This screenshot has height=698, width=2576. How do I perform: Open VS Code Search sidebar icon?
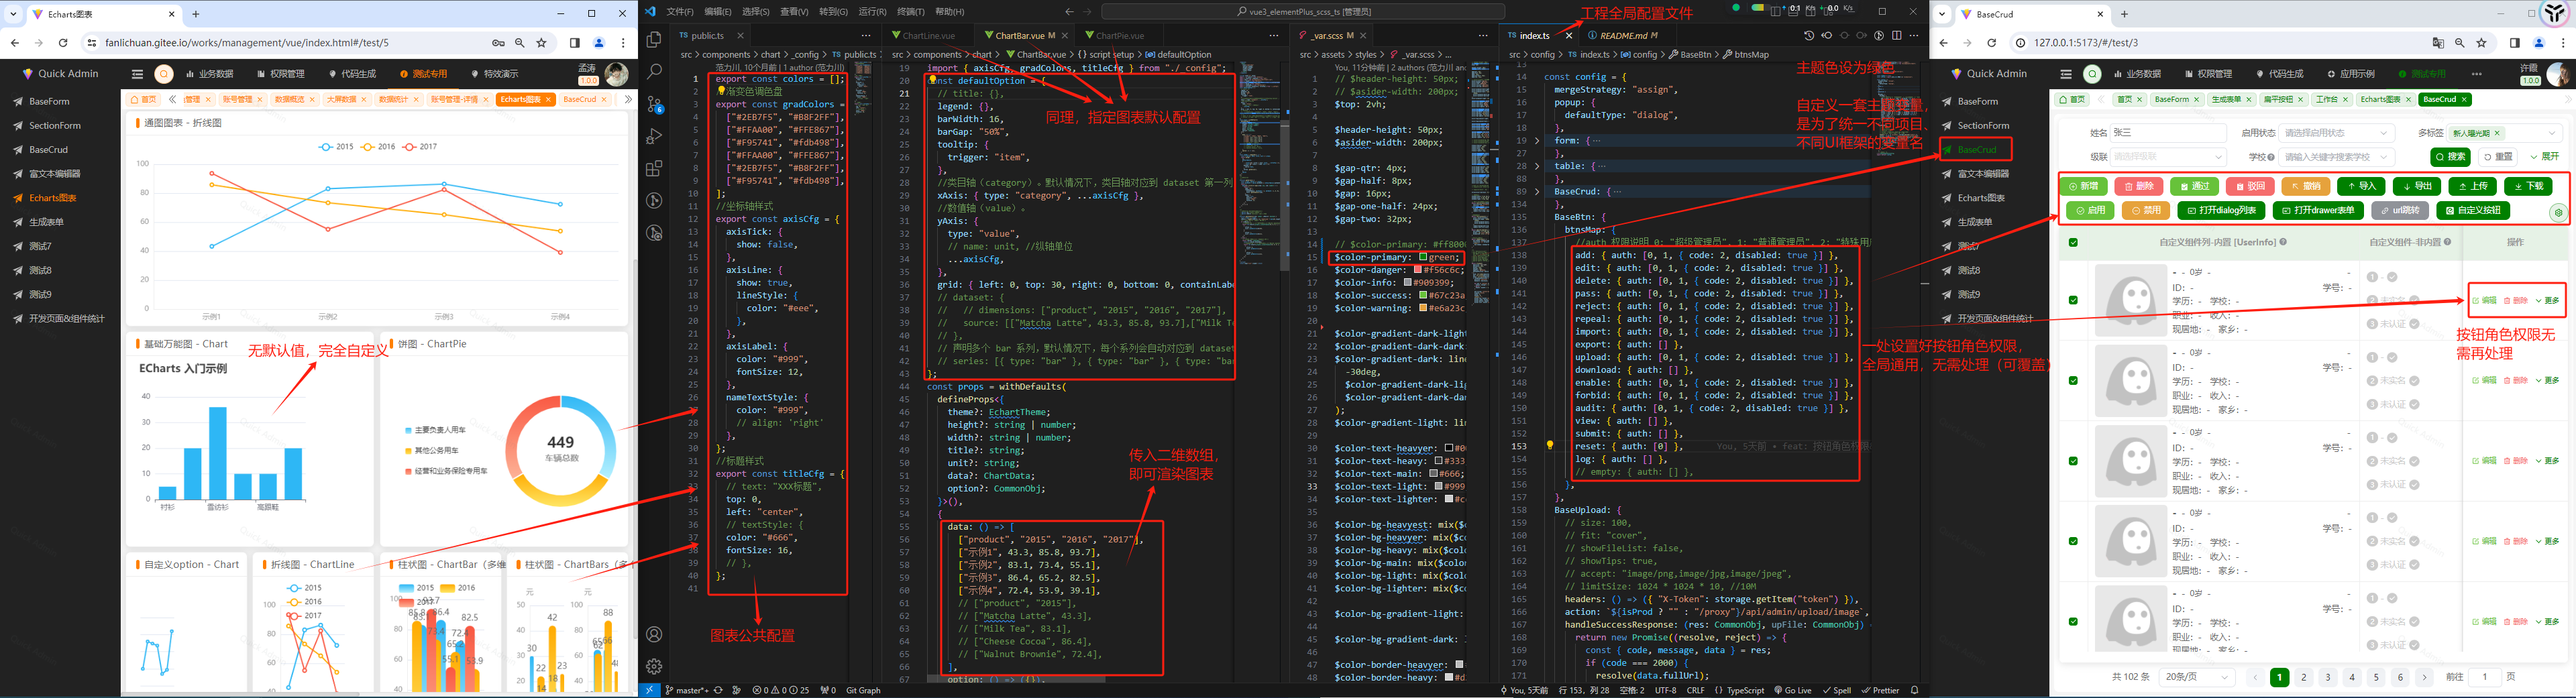click(x=654, y=71)
